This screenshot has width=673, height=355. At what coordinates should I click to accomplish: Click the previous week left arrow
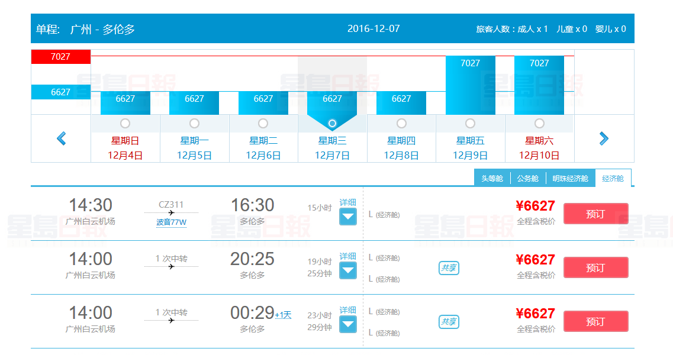click(x=61, y=138)
